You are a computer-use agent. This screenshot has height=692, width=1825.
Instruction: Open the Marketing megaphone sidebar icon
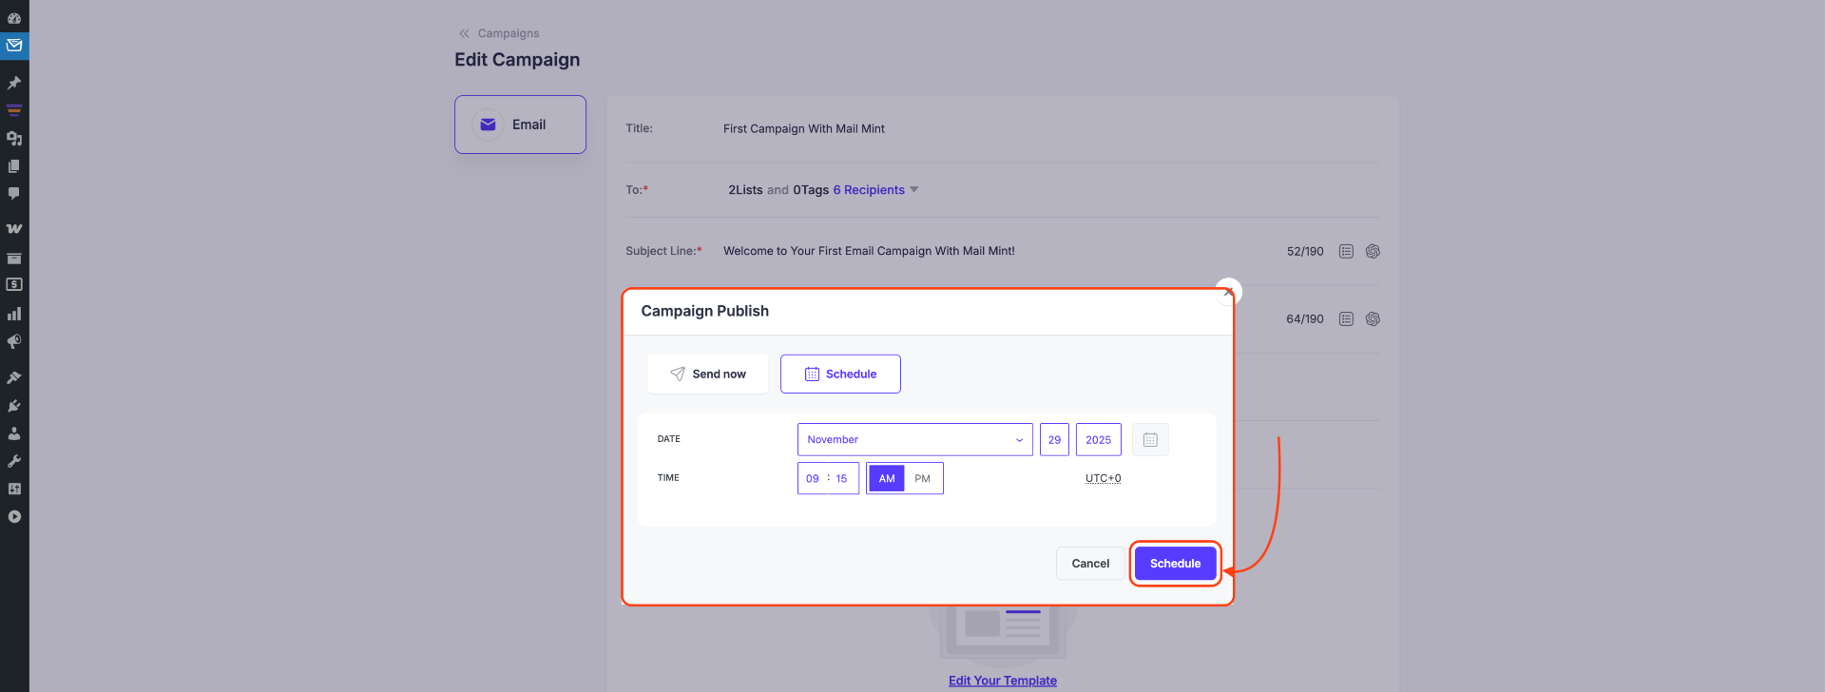click(x=14, y=341)
